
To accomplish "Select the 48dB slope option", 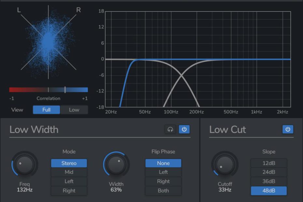I will (268, 191).
